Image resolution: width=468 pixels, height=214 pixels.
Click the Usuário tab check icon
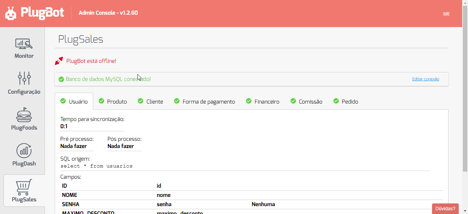point(63,101)
